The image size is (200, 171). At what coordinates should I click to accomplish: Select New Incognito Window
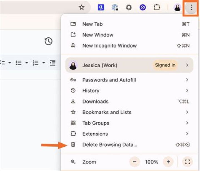pos(109,46)
